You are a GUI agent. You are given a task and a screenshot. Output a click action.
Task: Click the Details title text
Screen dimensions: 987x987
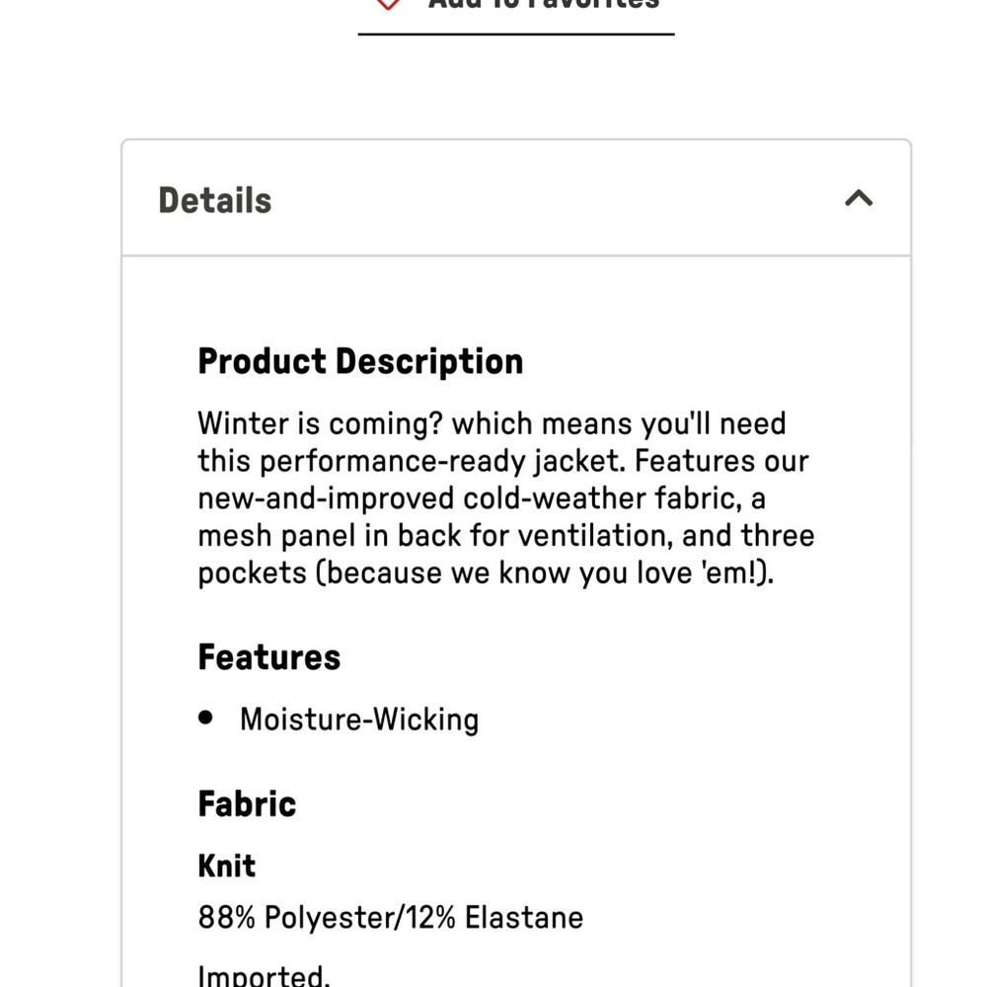[214, 200]
